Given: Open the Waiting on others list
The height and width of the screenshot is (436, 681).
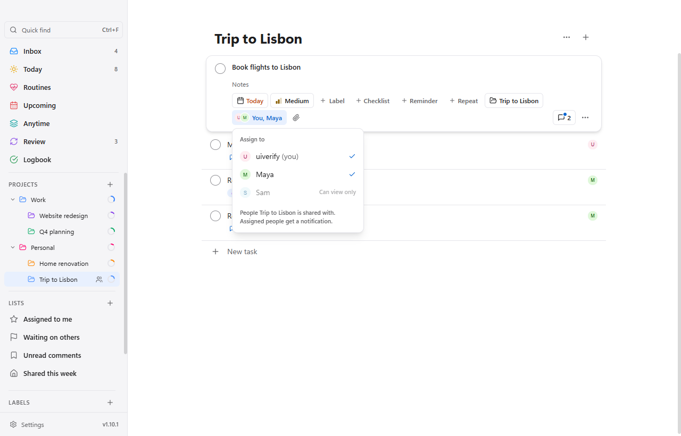Looking at the screenshot, I should 63,337.
